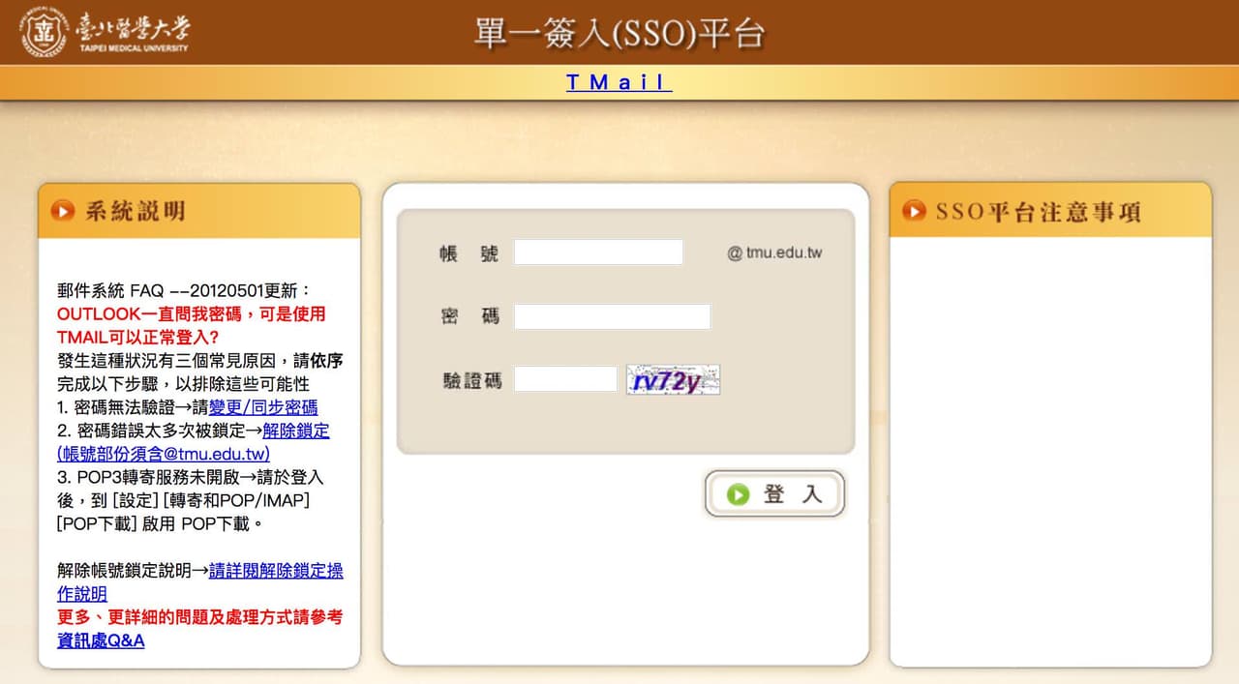Click the 單一簽入(SSO)平台 title
The height and width of the screenshot is (684, 1239).
pos(619,32)
